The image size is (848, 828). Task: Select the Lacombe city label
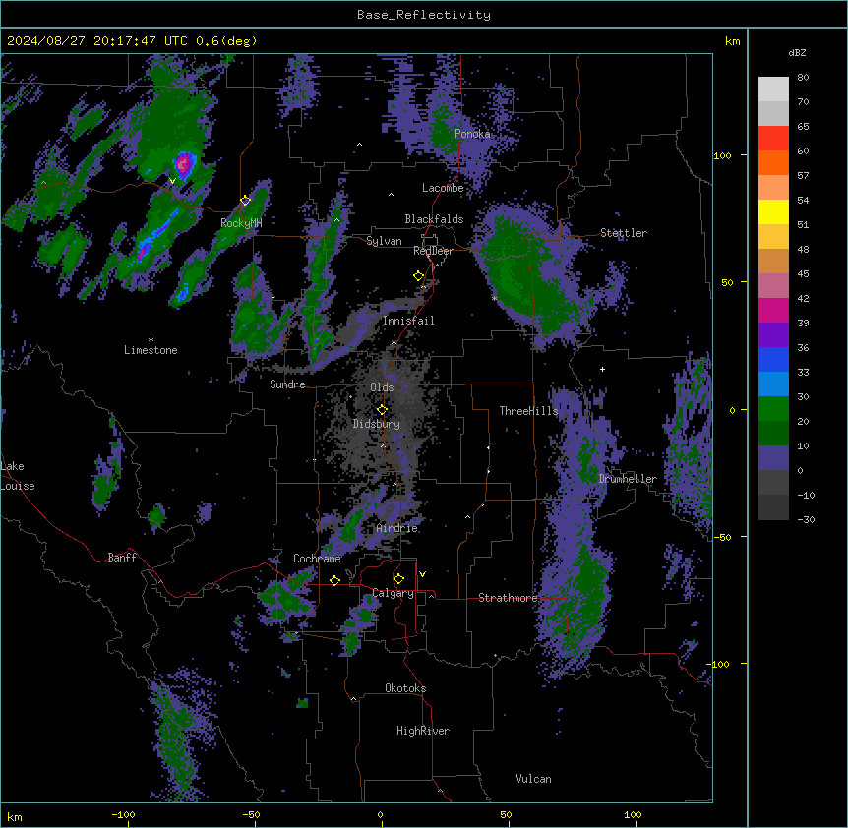(443, 188)
